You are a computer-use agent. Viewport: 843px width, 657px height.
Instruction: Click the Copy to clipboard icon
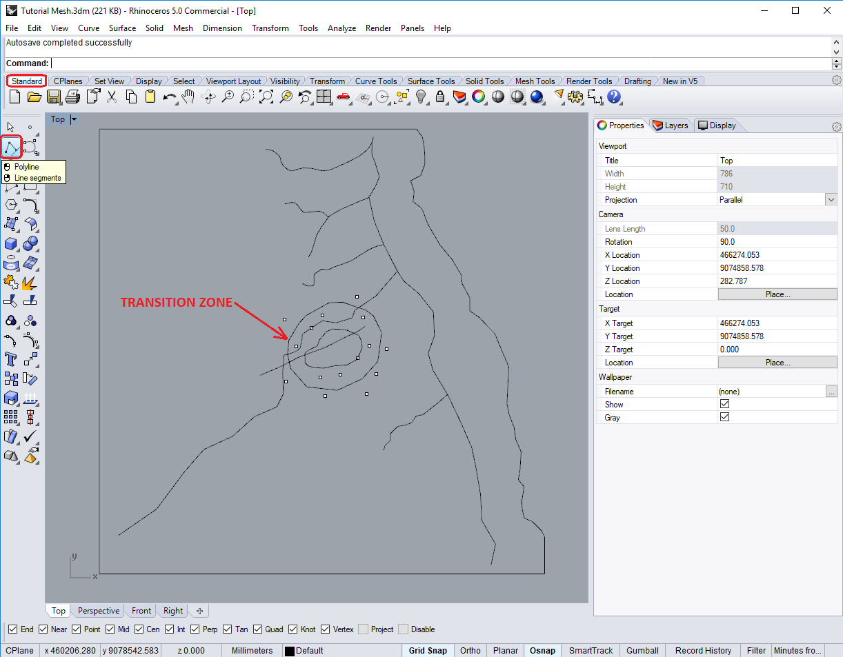click(x=130, y=97)
